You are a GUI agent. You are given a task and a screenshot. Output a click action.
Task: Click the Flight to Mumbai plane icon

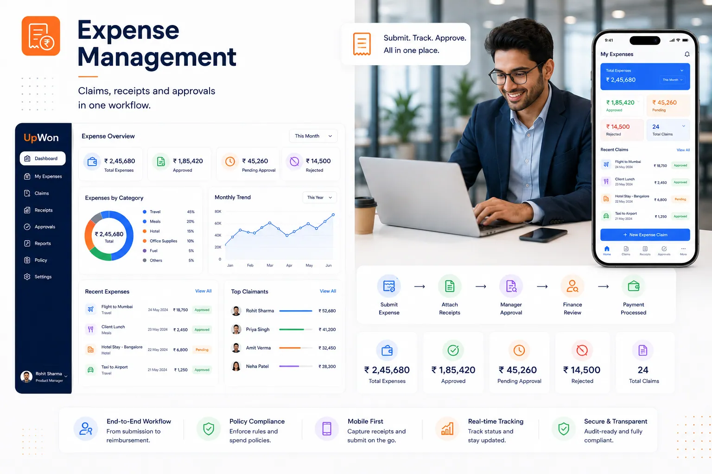click(x=90, y=309)
